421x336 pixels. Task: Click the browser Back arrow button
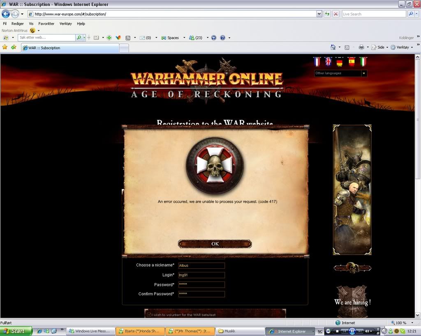point(6,14)
